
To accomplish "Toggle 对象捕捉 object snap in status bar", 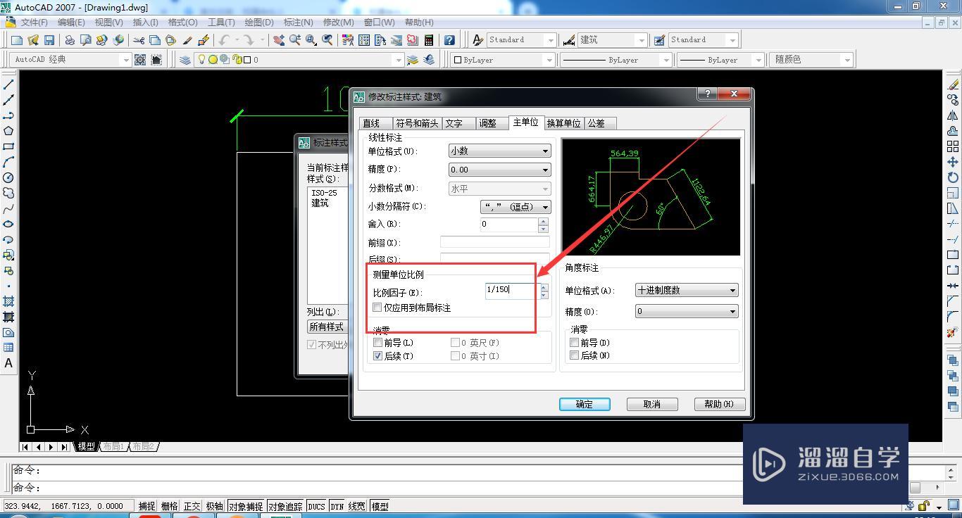I will click(246, 506).
